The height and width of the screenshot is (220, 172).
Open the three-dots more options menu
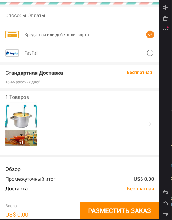tap(165, 29)
